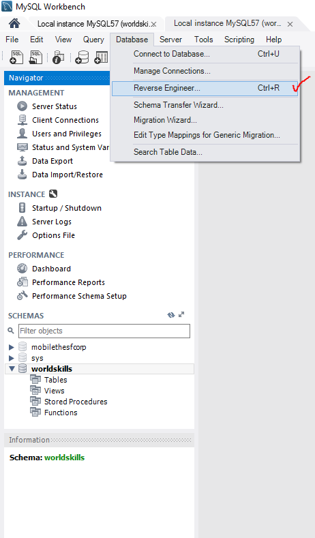Open the Performance Dashboard
This screenshot has height=538, width=315.
coord(51,269)
